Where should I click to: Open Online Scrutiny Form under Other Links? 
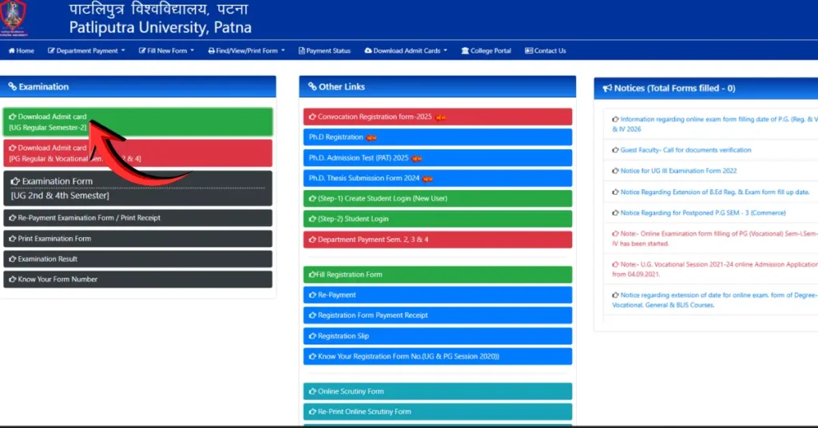tap(438, 391)
